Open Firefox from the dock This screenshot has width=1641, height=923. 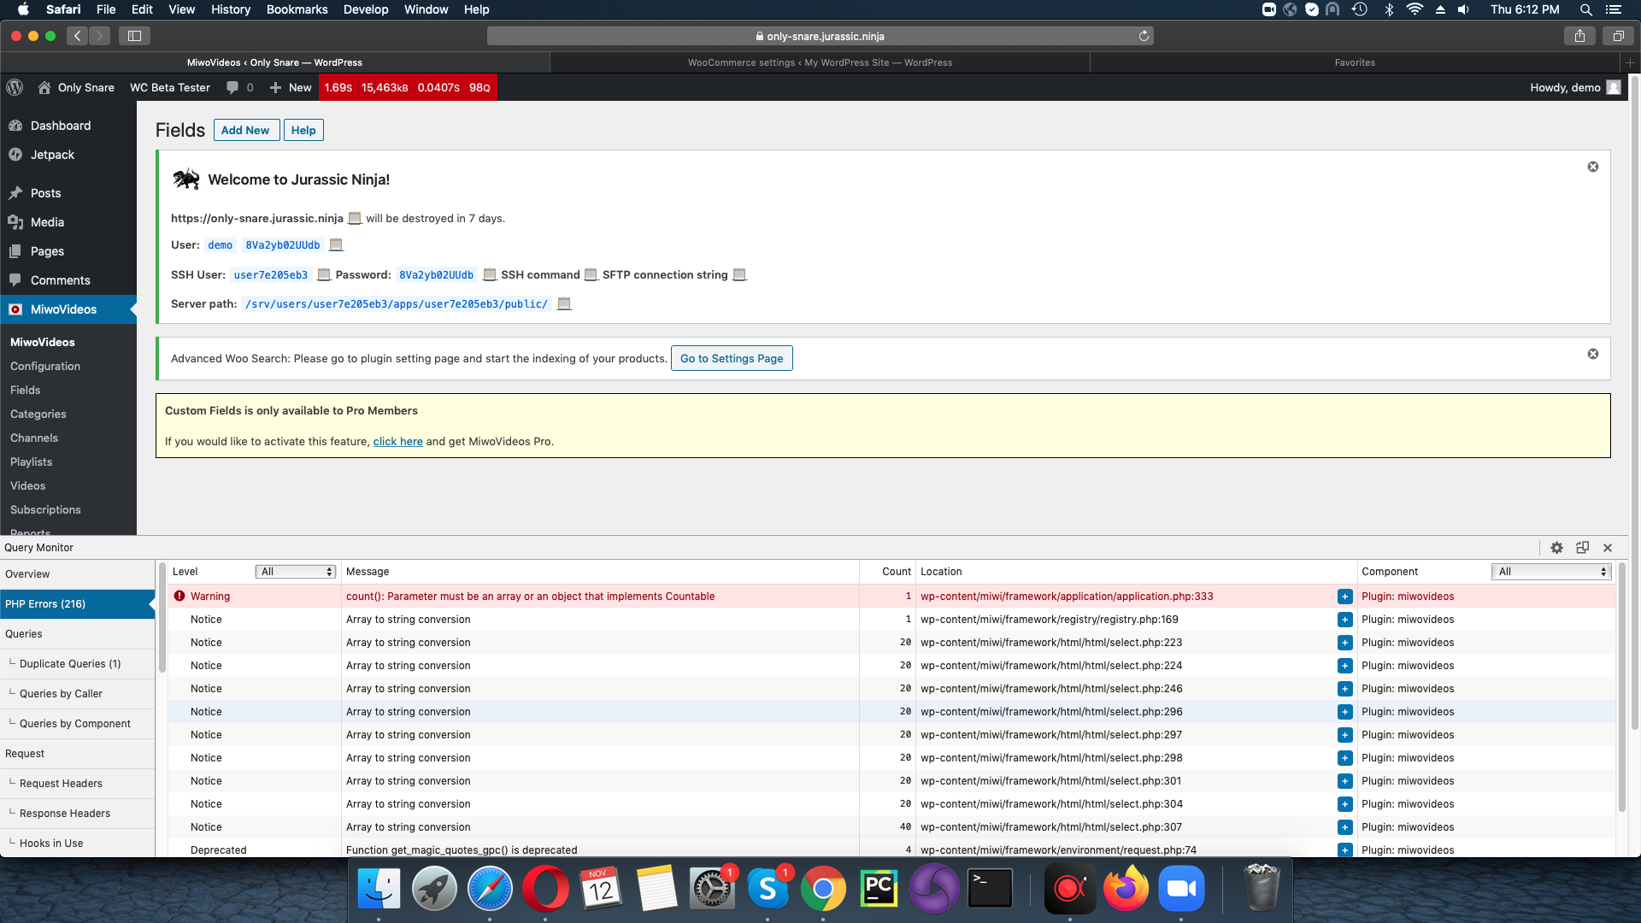tap(1126, 888)
